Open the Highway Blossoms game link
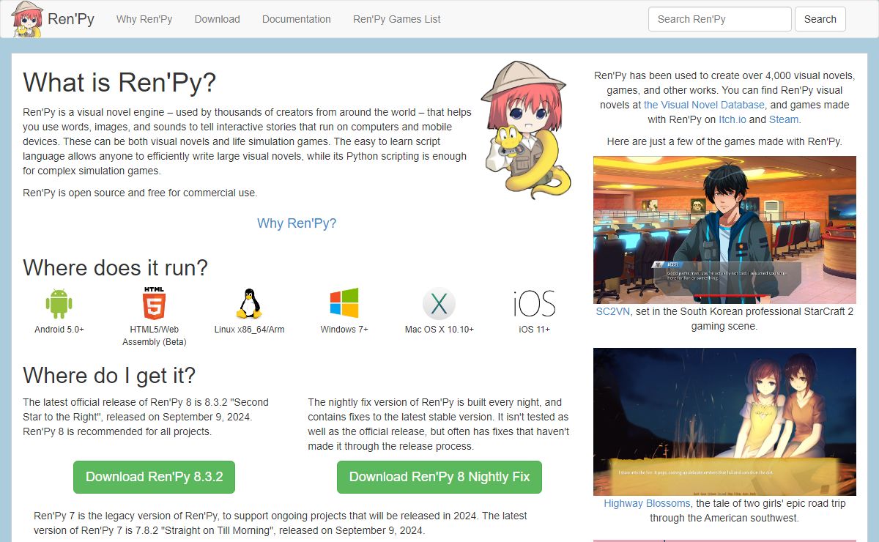 click(647, 503)
